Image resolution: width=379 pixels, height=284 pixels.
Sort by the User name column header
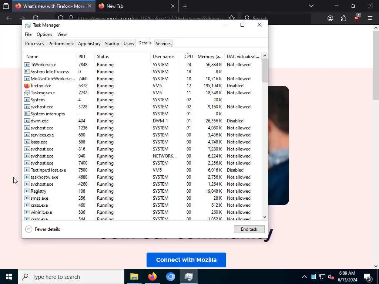pos(165,57)
